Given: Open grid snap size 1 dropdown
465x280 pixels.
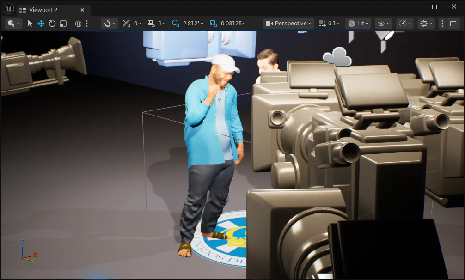Looking at the screenshot, I should 162,24.
